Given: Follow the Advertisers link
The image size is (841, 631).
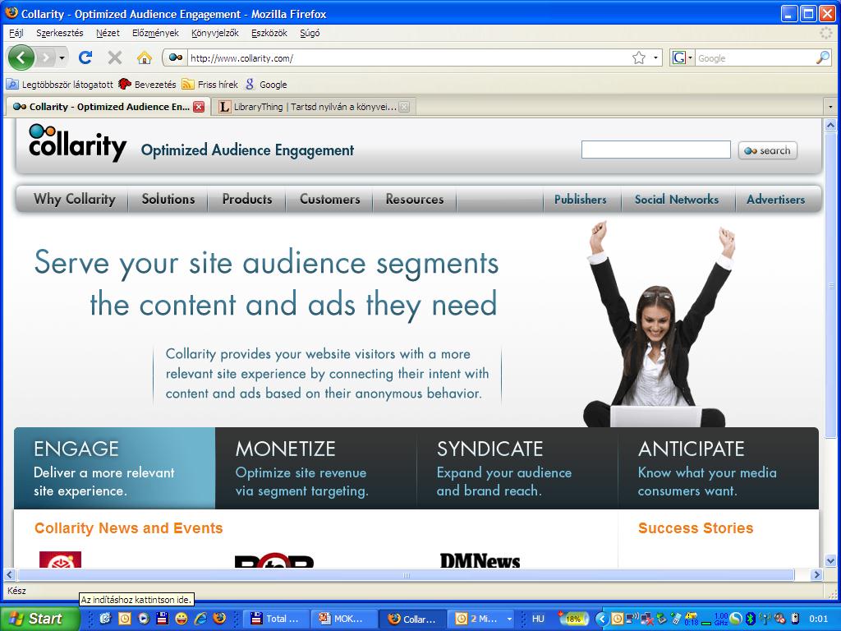Looking at the screenshot, I should pyautogui.click(x=775, y=200).
